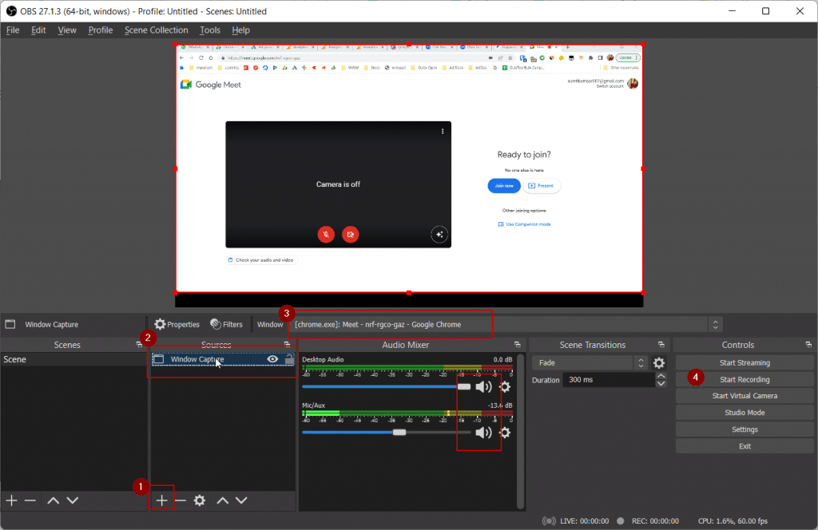Click the preview canvas showing Google Meet
Viewport: 818px width, 530px height.
(x=409, y=168)
